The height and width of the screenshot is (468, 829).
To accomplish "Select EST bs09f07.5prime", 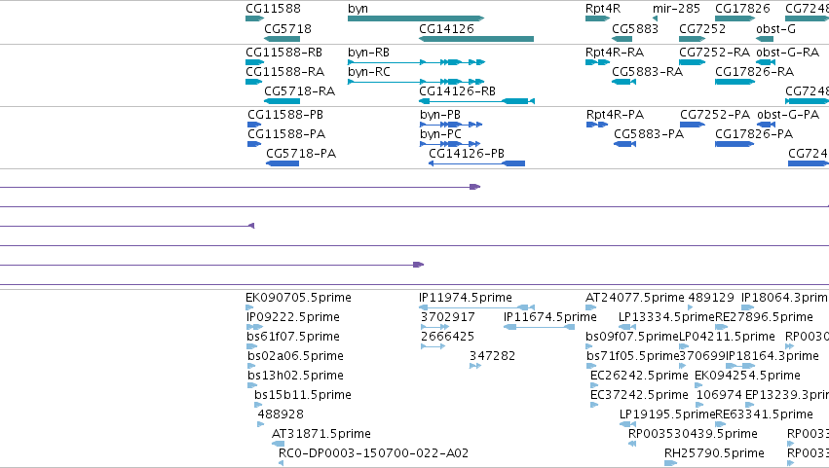I will [x=632, y=337].
